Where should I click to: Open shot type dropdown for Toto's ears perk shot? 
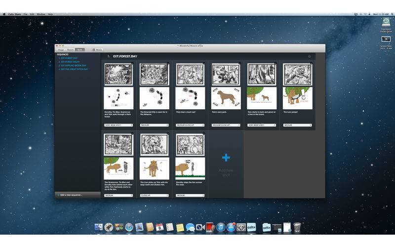click(226, 125)
